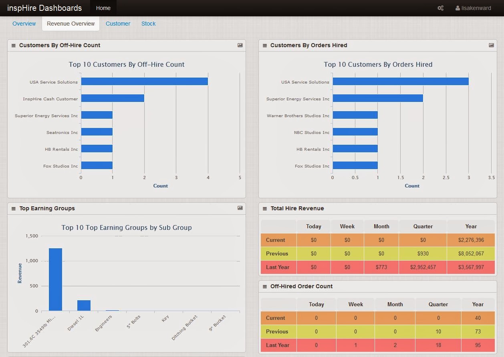Select the $773 last year month cell
Viewport: 504px width, 357px height.
[x=381, y=267]
